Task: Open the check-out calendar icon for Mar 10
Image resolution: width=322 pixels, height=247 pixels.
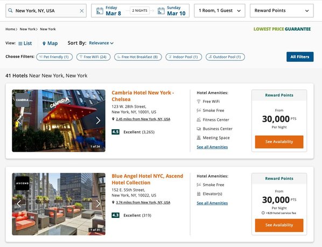Action: [x=161, y=11]
